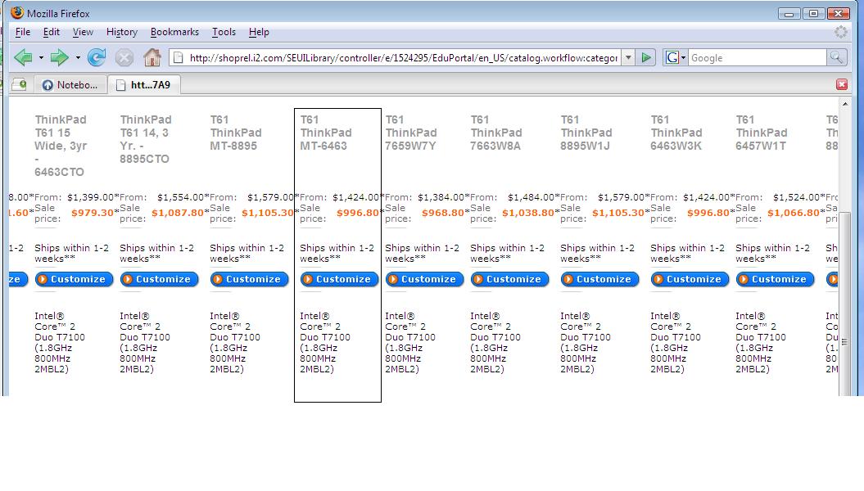Customize the T61 ThinkPad MT-6463
The width and height of the screenshot is (864, 491).
(x=339, y=279)
